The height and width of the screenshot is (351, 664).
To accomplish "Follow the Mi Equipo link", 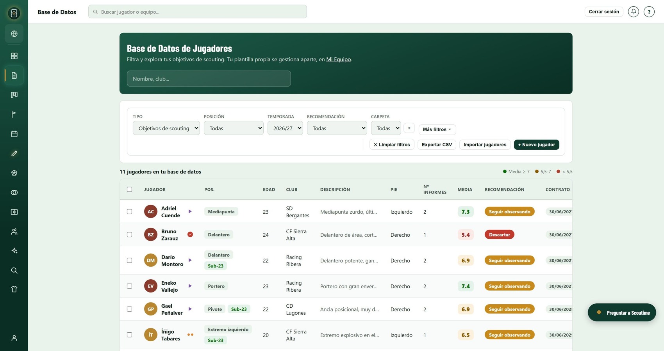I will (338, 59).
